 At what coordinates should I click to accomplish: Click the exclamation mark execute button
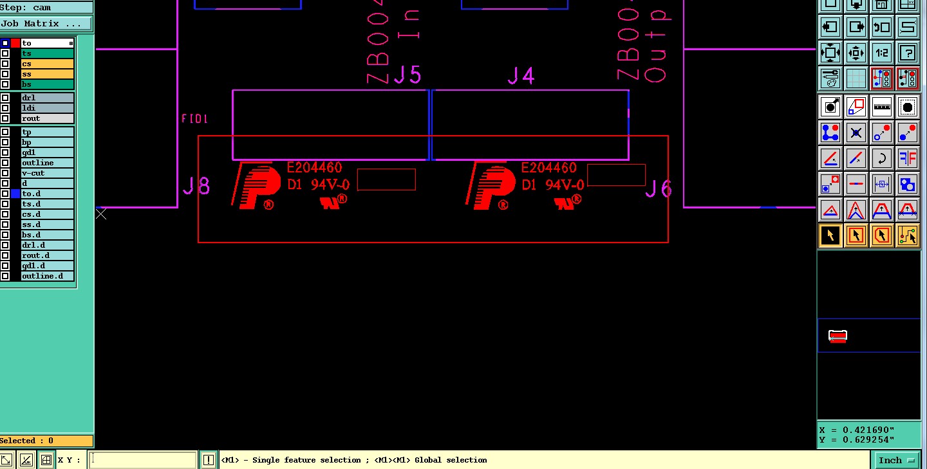pos(208,460)
